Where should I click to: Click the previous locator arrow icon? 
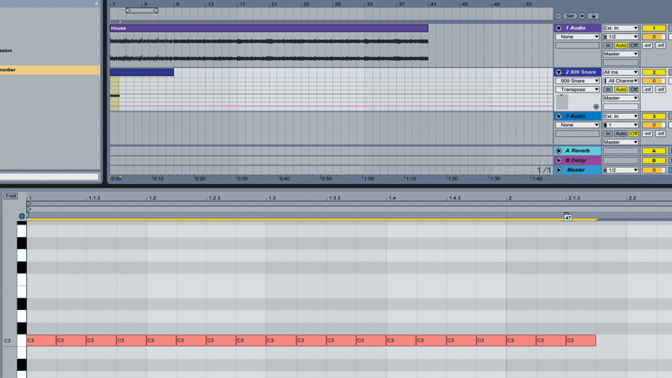click(x=558, y=16)
